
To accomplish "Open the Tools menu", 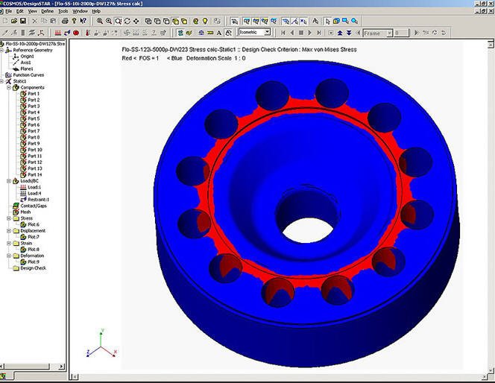I will pyautogui.click(x=63, y=11).
